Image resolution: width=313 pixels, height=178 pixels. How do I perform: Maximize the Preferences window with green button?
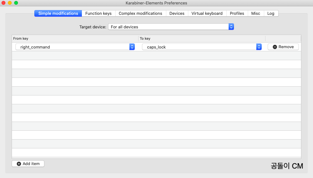coord(16,3)
